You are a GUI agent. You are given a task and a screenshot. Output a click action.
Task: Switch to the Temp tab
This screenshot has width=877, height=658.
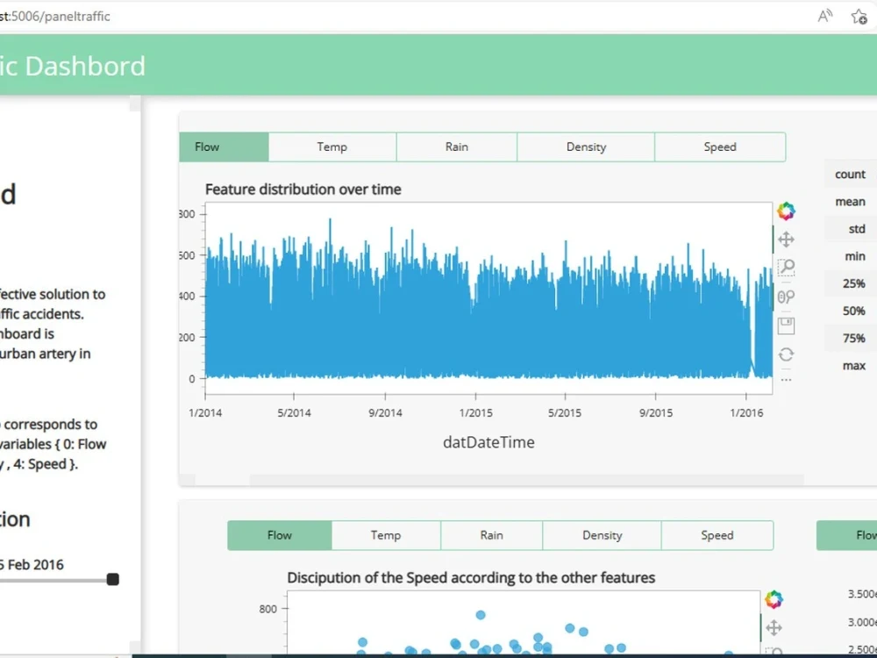pos(332,147)
